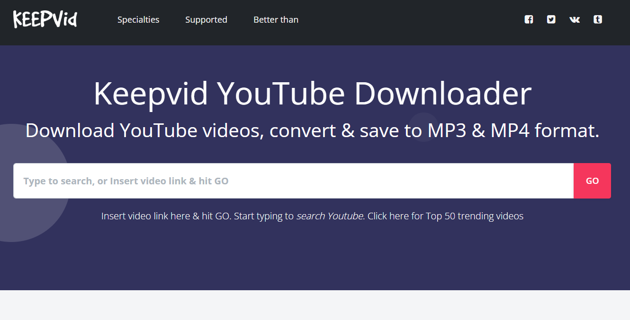Click the Better than navigation item
This screenshot has width=630, height=320.
(276, 19)
